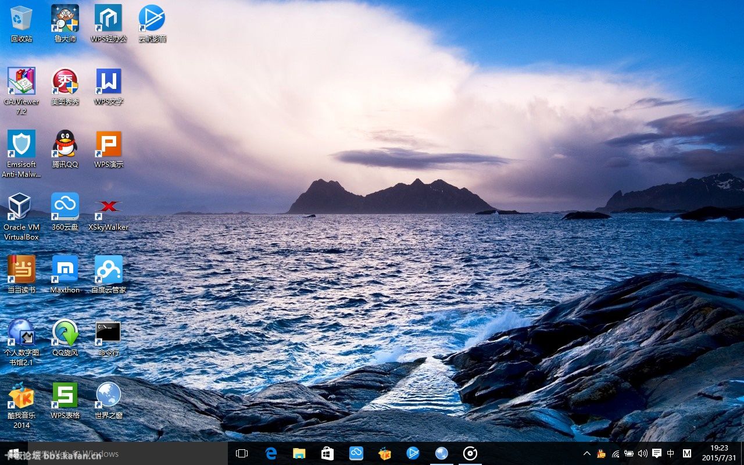744x465 pixels.
Task: Select the QQ旋风 desktop shortcut
Action: coord(65,338)
